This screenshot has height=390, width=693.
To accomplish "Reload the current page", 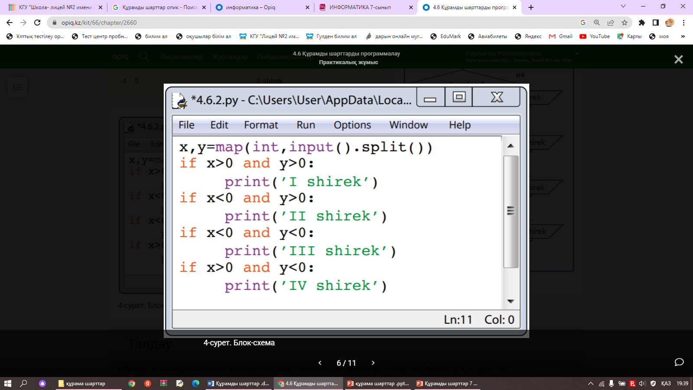I will pyautogui.click(x=37, y=23).
